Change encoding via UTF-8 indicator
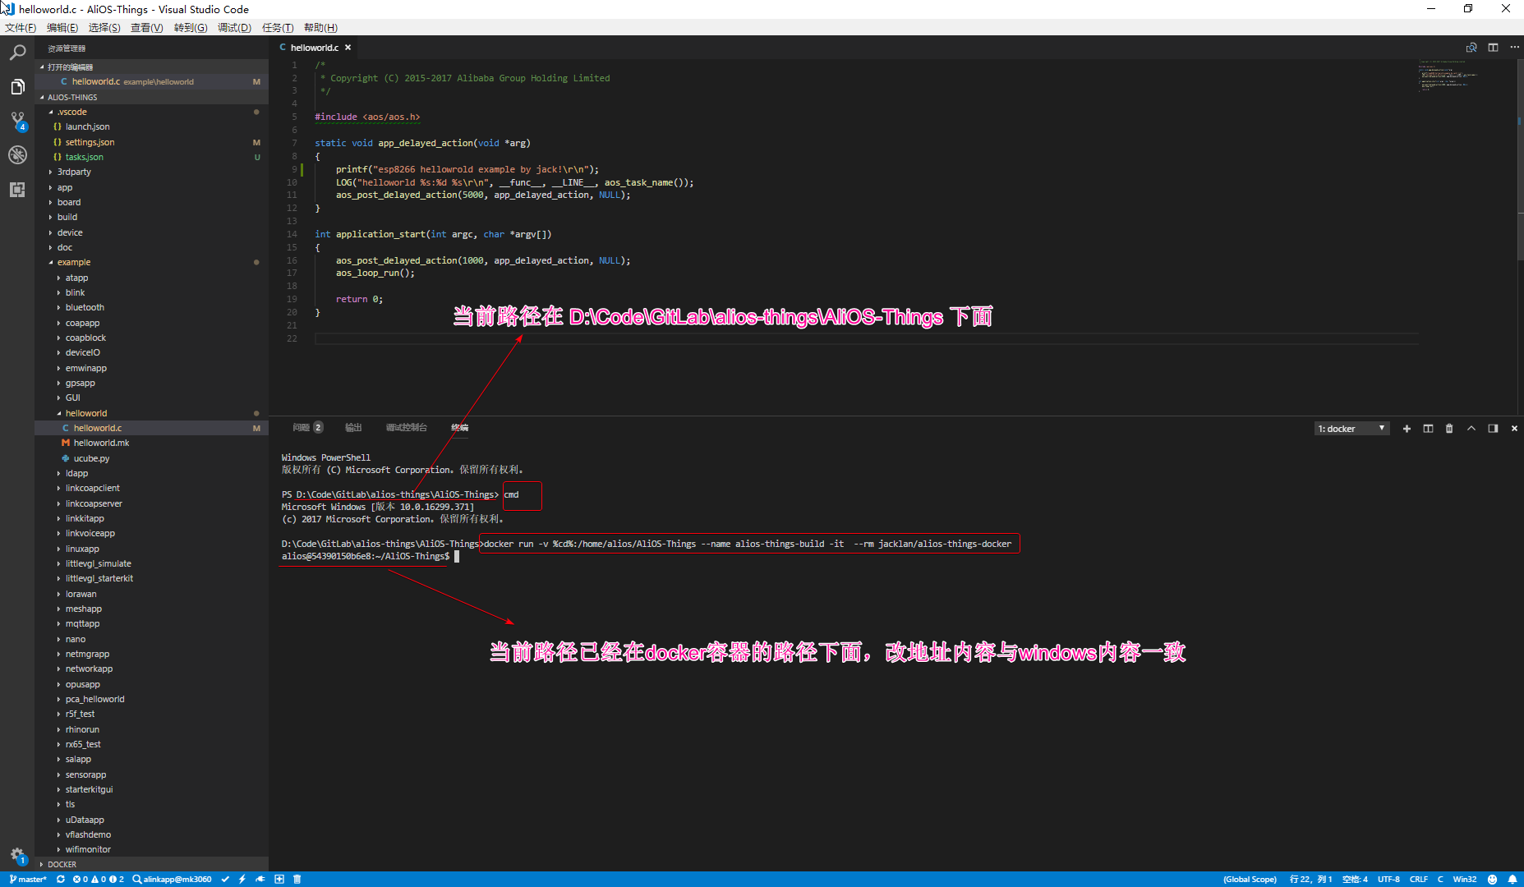Image resolution: width=1524 pixels, height=887 pixels. coord(1388,879)
